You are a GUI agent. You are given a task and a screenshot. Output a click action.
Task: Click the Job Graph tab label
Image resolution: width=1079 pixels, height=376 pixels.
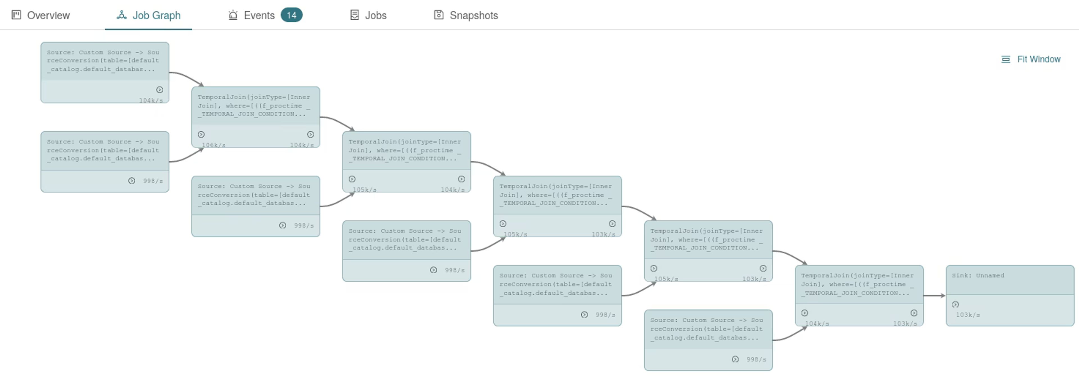click(x=157, y=15)
